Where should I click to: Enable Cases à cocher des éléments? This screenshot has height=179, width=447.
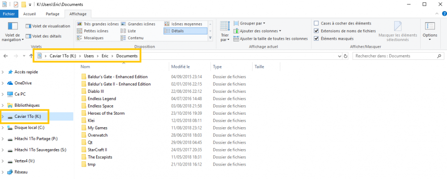click(x=316, y=23)
